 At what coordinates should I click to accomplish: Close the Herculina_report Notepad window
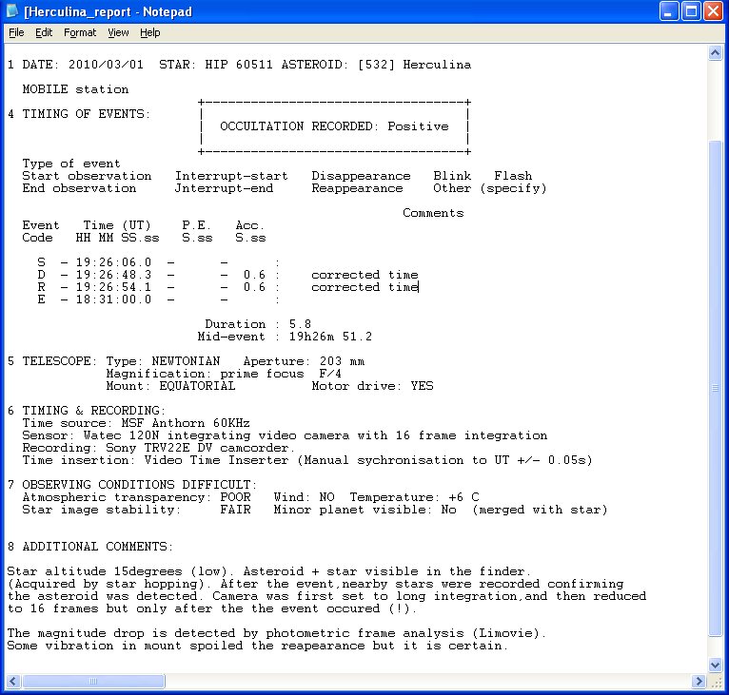point(713,11)
